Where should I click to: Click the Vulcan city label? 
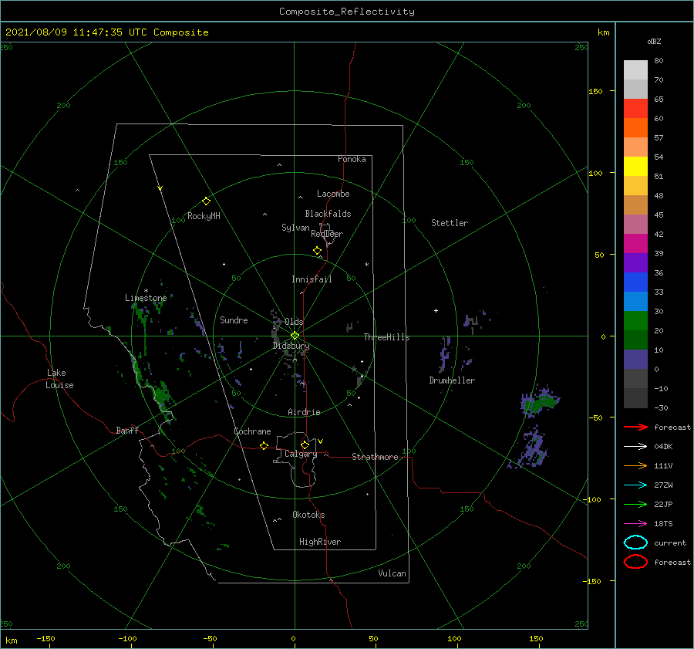[392, 573]
